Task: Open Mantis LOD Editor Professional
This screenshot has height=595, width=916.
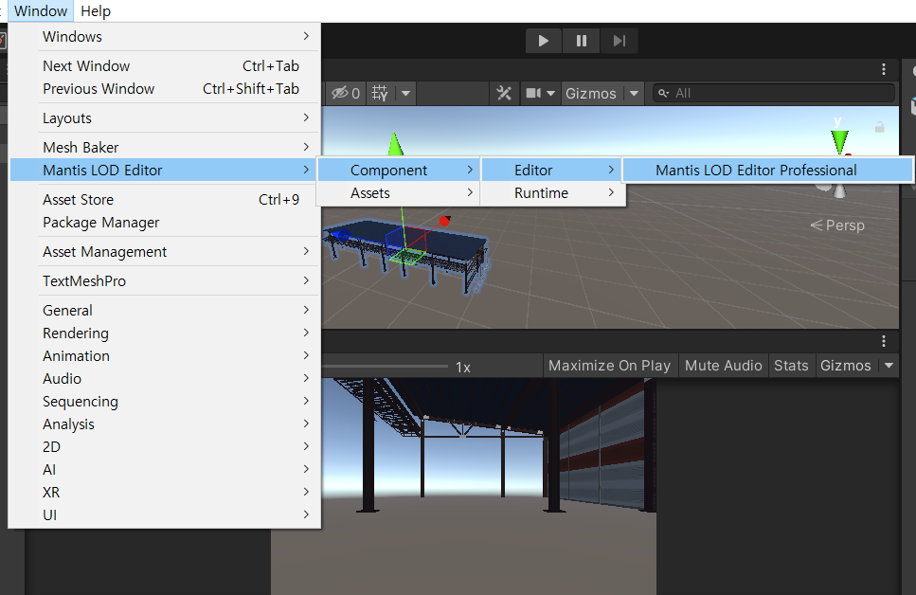Action: pyautogui.click(x=767, y=171)
